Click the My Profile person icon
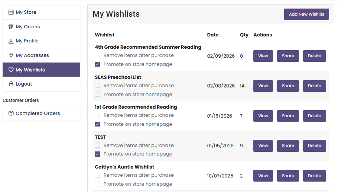The width and height of the screenshot is (341, 192). pos(11,41)
